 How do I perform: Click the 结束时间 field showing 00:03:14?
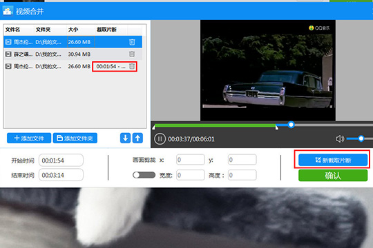pos(61,175)
